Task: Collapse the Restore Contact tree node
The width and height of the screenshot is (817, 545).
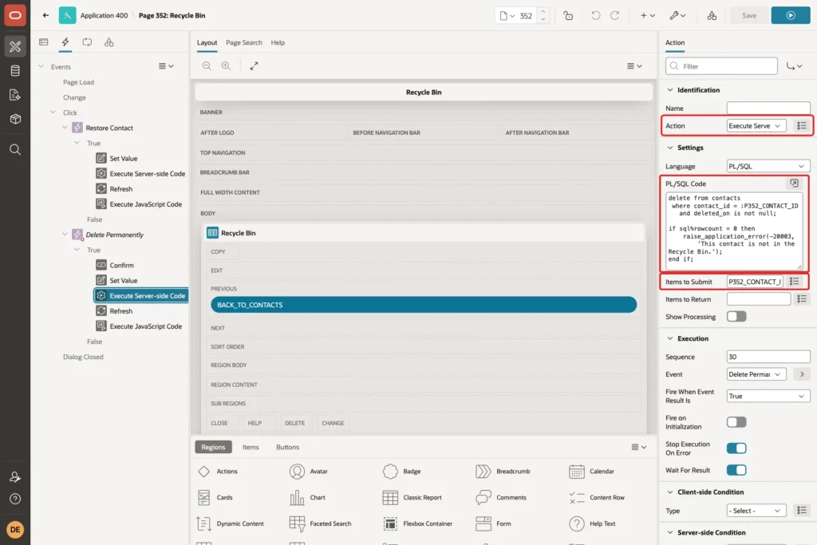Action: coord(65,128)
